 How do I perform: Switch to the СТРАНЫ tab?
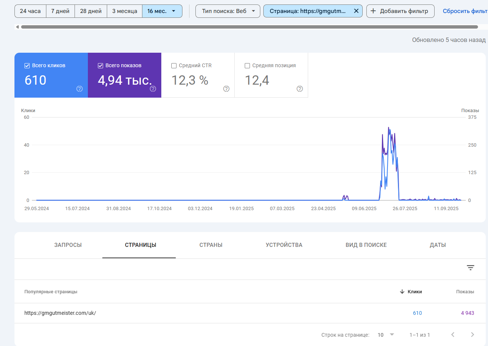click(x=211, y=245)
